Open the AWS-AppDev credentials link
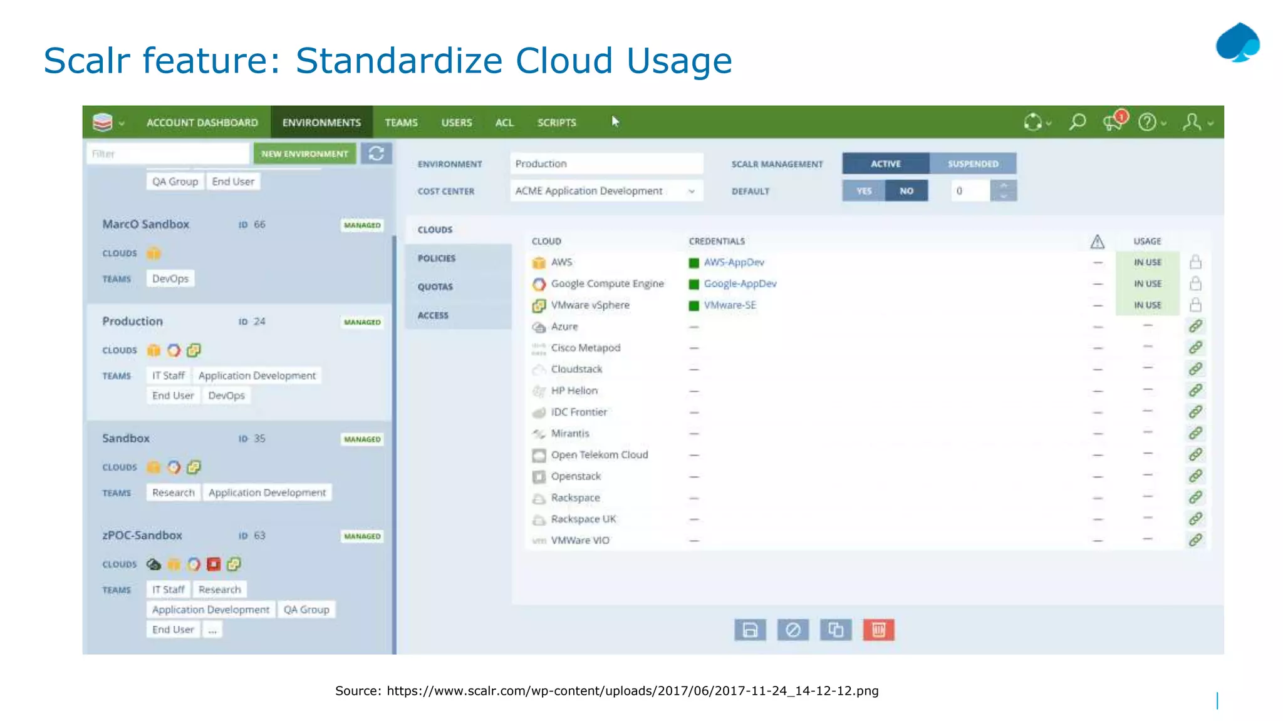The height and width of the screenshot is (721, 1283). pos(734,262)
